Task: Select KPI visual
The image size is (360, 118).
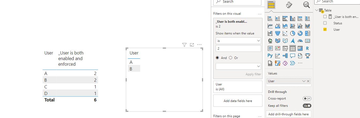Action: [278, 48]
